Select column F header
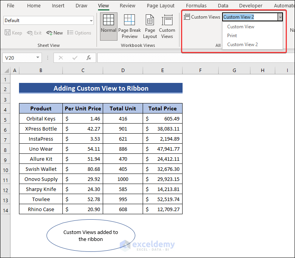The image size is (295, 258). tap(200, 71)
